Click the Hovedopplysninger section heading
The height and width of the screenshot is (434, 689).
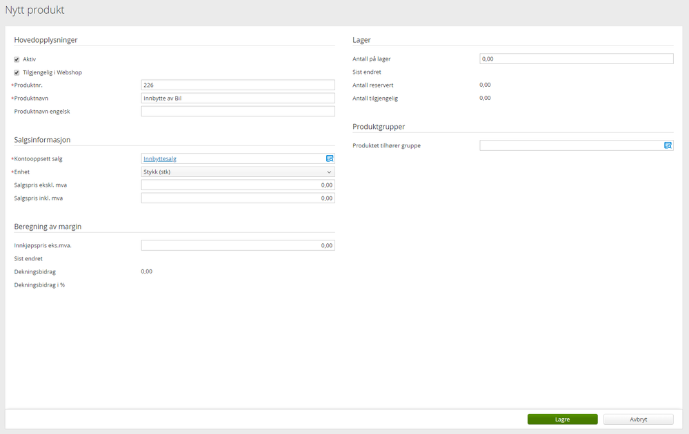(46, 40)
